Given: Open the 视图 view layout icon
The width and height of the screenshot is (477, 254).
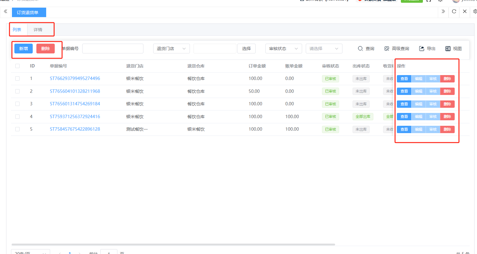Looking at the screenshot, I should 448,49.
